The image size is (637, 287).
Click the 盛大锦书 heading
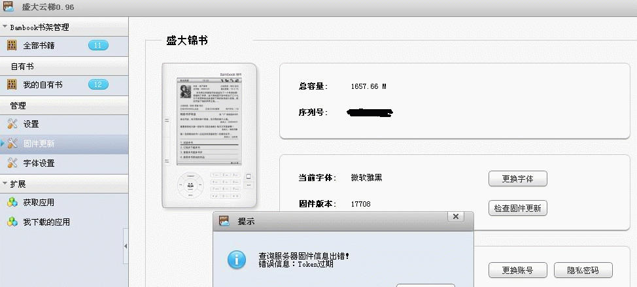tap(187, 41)
